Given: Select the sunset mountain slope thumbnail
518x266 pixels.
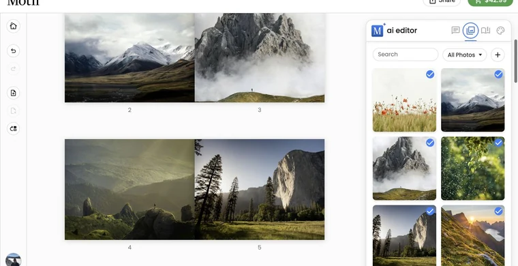Looking at the screenshot, I should click(473, 235).
